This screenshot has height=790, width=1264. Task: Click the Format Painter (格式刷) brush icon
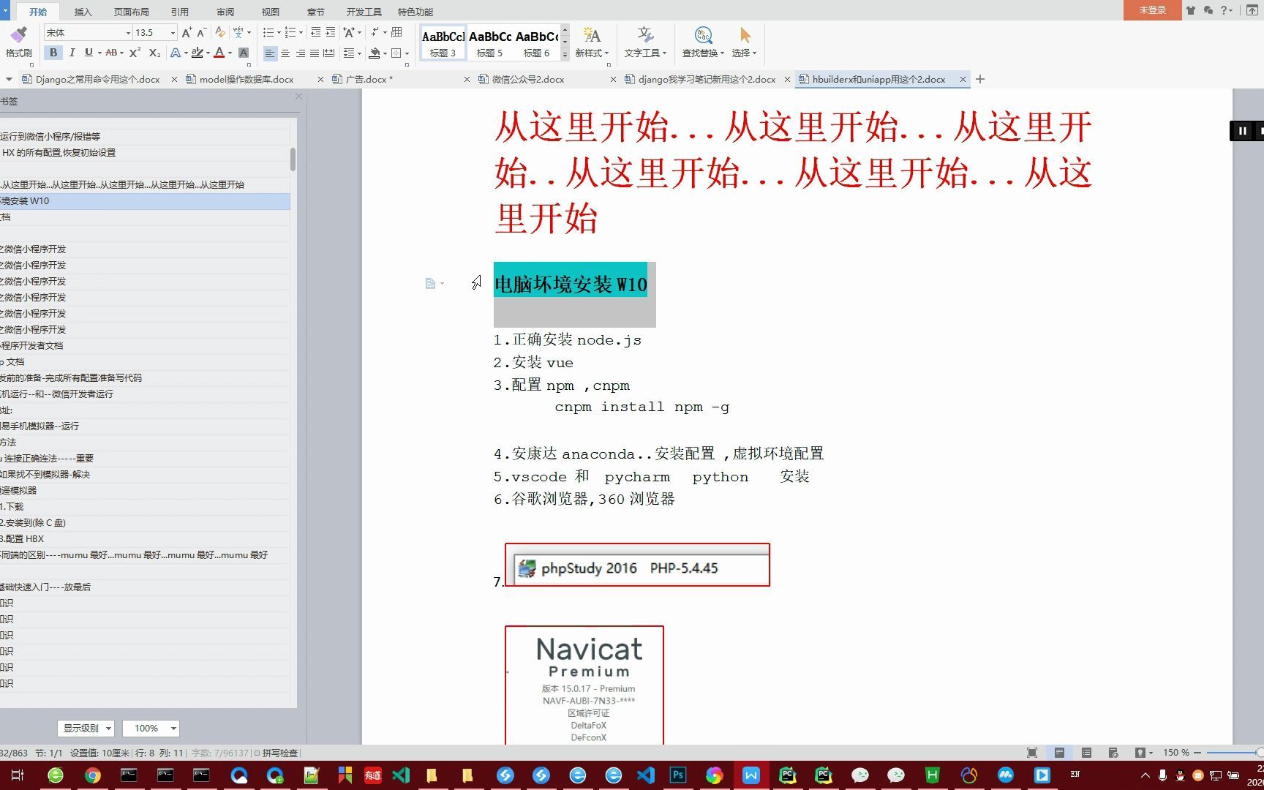click(19, 34)
